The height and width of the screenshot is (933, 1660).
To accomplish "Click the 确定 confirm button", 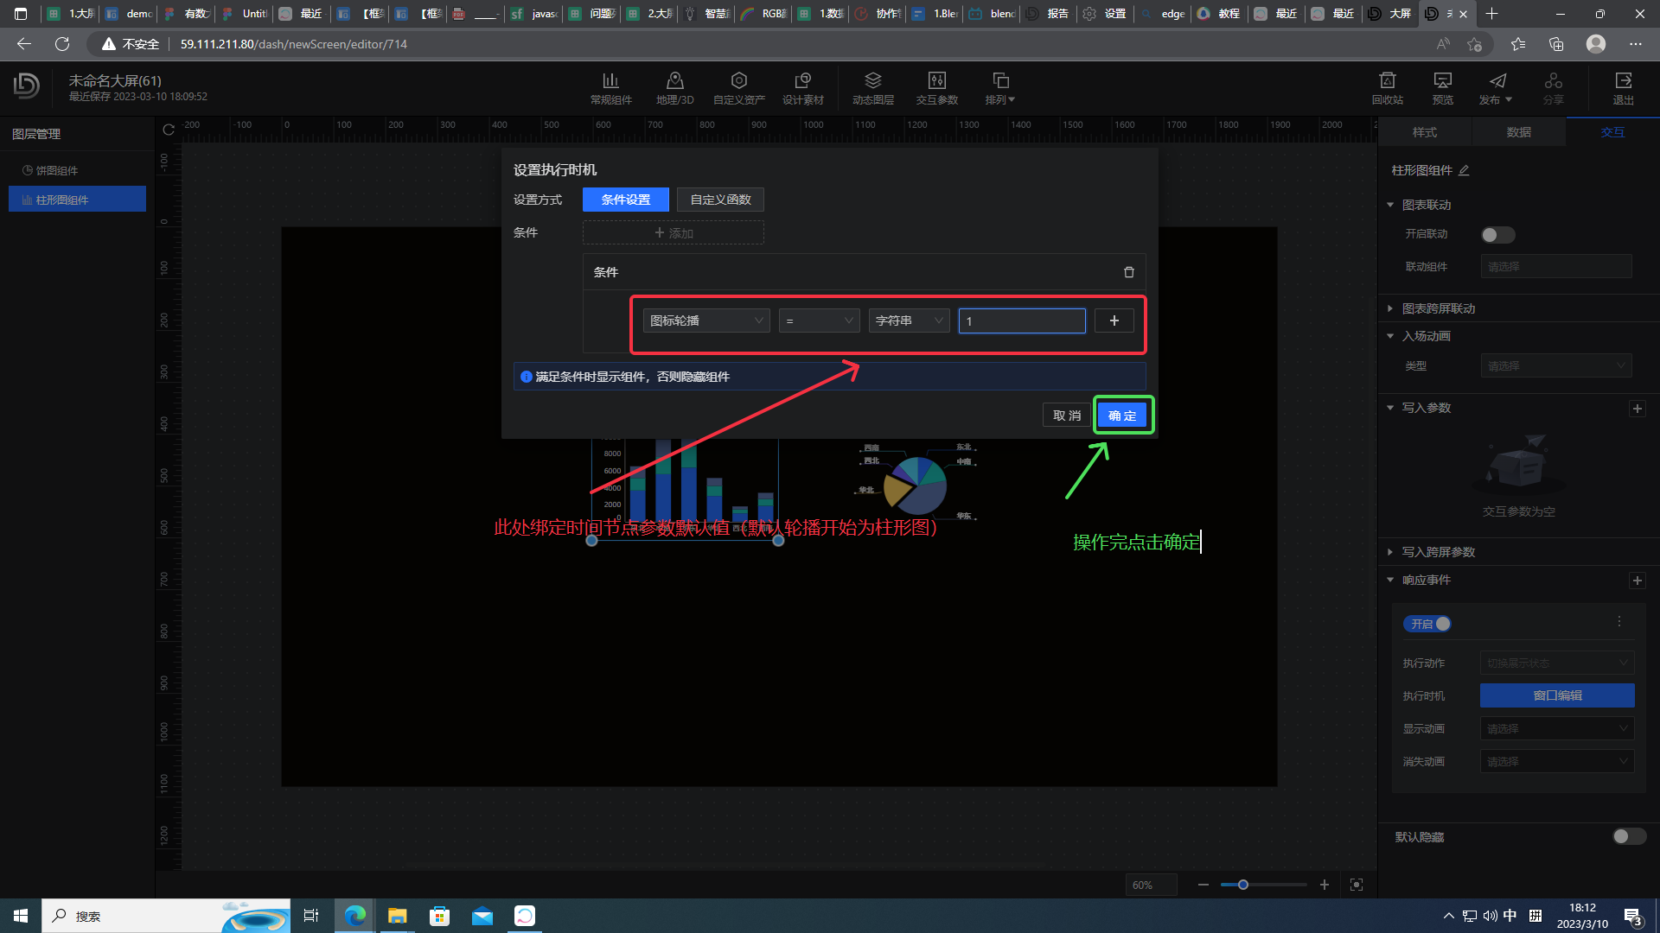I will pos(1122,416).
